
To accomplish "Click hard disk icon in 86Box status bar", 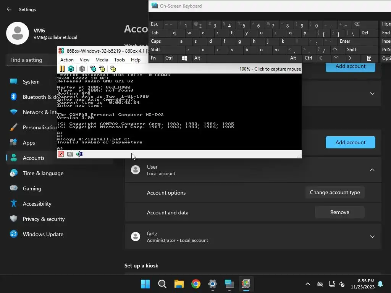I will (x=70, y=154).
